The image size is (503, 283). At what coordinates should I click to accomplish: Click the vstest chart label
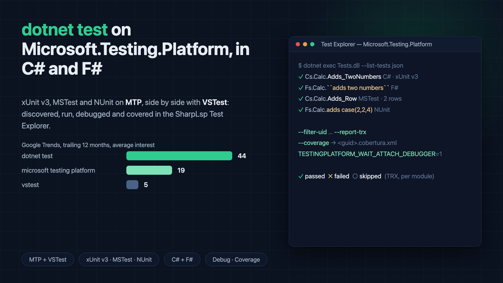[30, 185]
